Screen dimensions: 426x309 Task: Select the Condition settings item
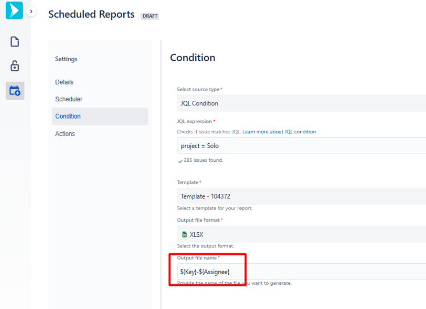[x=68, y=117]
